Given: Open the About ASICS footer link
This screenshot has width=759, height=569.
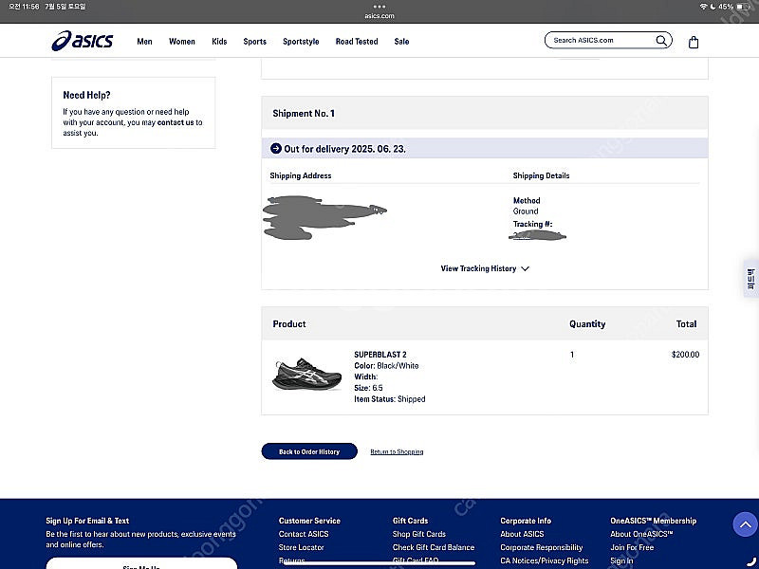Looking at the screenshot, I should coord(523,534).
